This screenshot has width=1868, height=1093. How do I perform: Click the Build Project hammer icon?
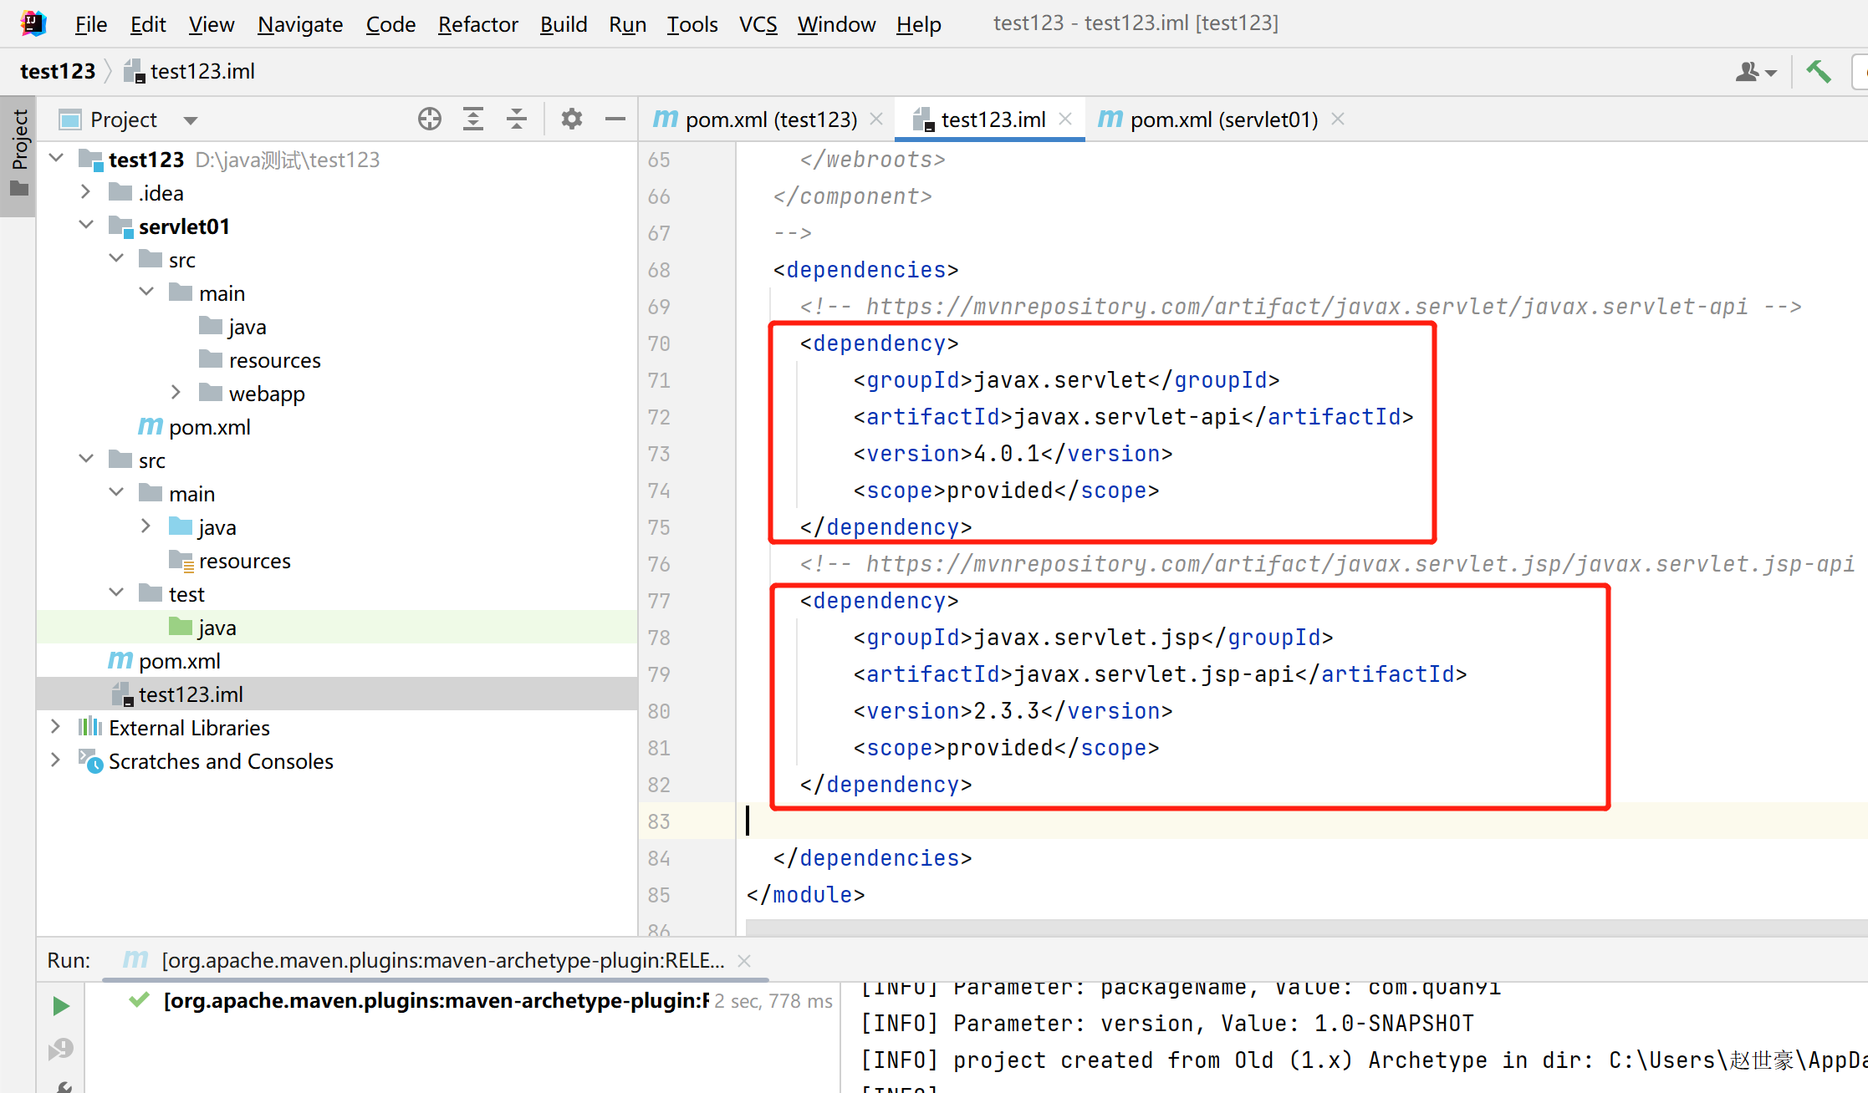(1818, 72)
